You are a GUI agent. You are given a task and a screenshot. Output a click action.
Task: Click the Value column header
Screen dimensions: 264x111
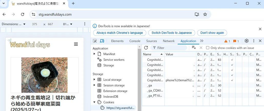180,54
